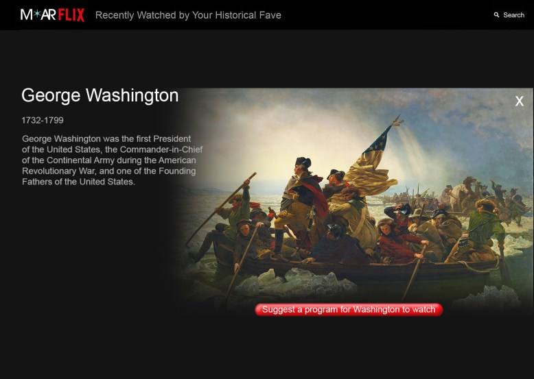Click the MOARFLIX logo
Viewport: 534px width, 379px height.
(x=52, y=15)
